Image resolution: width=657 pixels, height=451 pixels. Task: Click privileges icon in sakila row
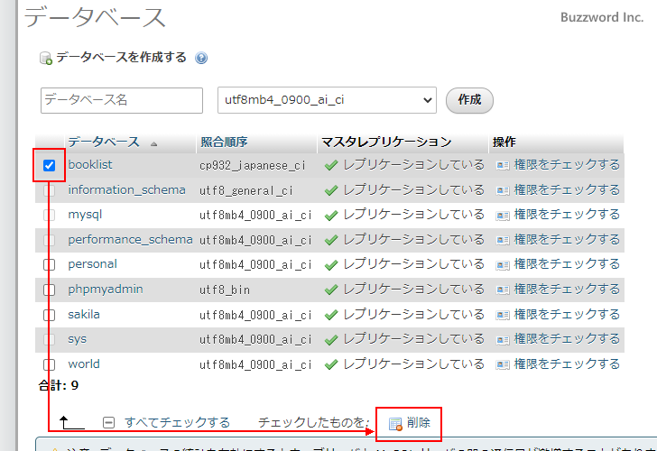(x=503, y=315)
